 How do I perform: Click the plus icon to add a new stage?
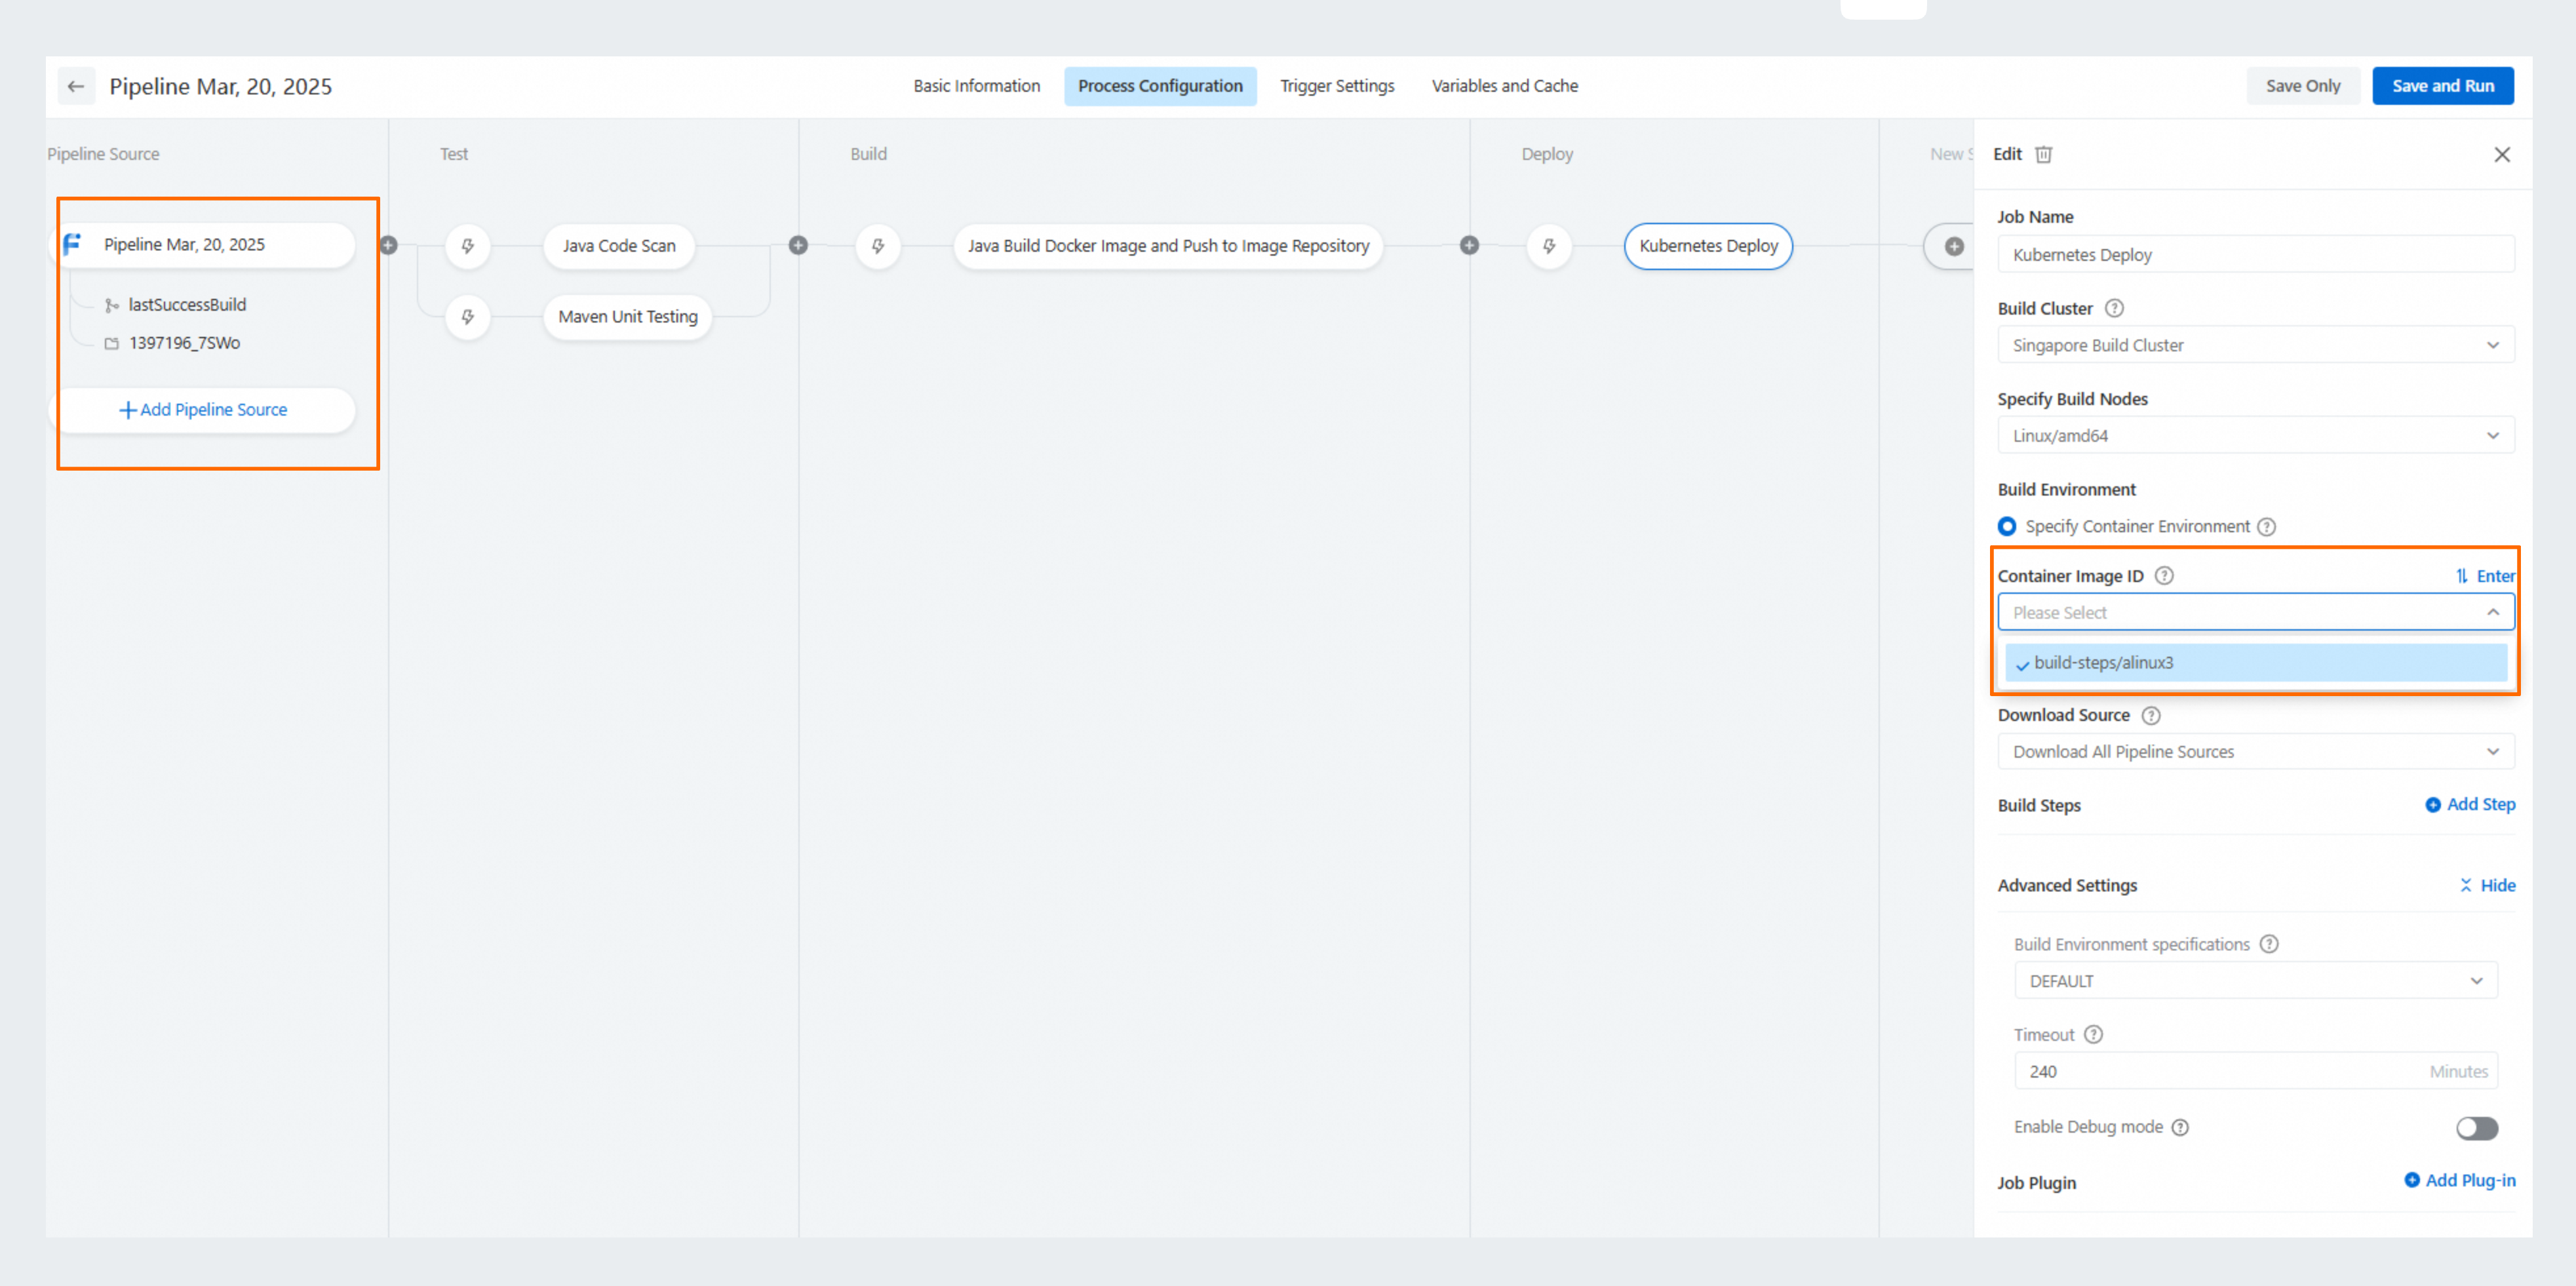pos(1953,246)
